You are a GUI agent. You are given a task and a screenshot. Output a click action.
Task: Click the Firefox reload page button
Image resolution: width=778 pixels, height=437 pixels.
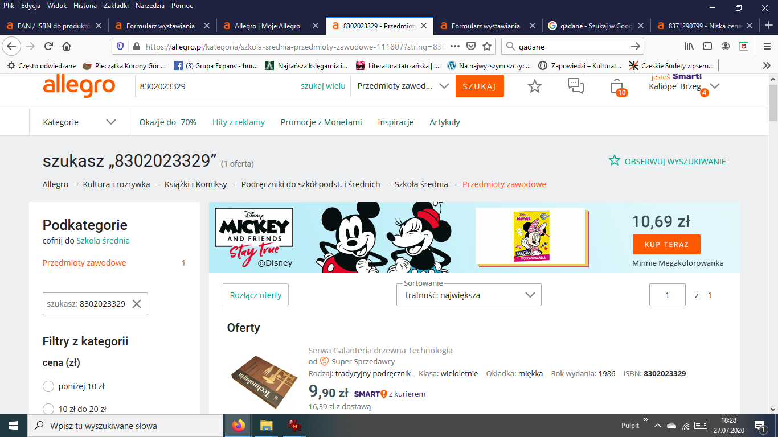48,46
